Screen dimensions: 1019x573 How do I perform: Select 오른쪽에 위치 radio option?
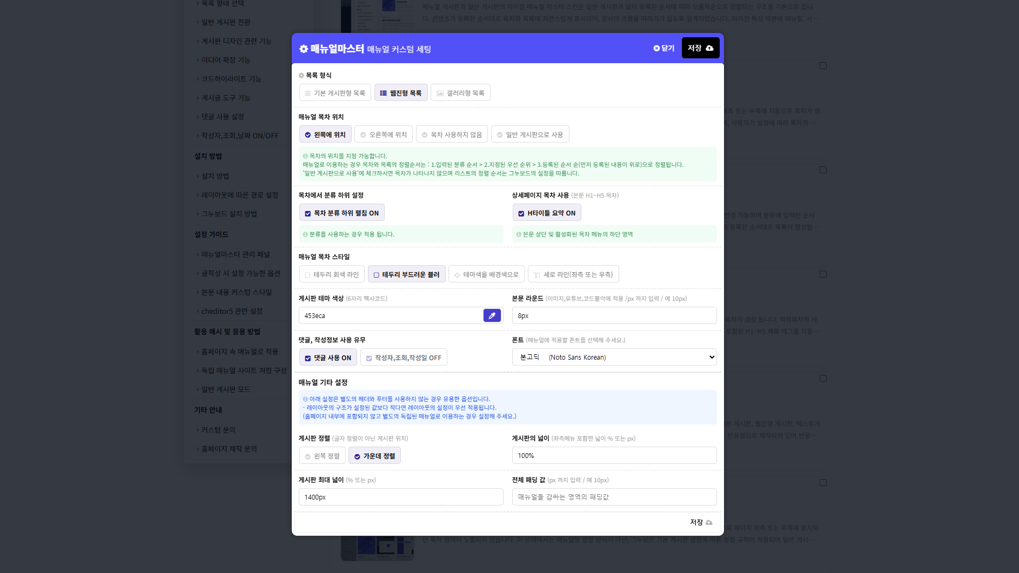coord(383,134)
